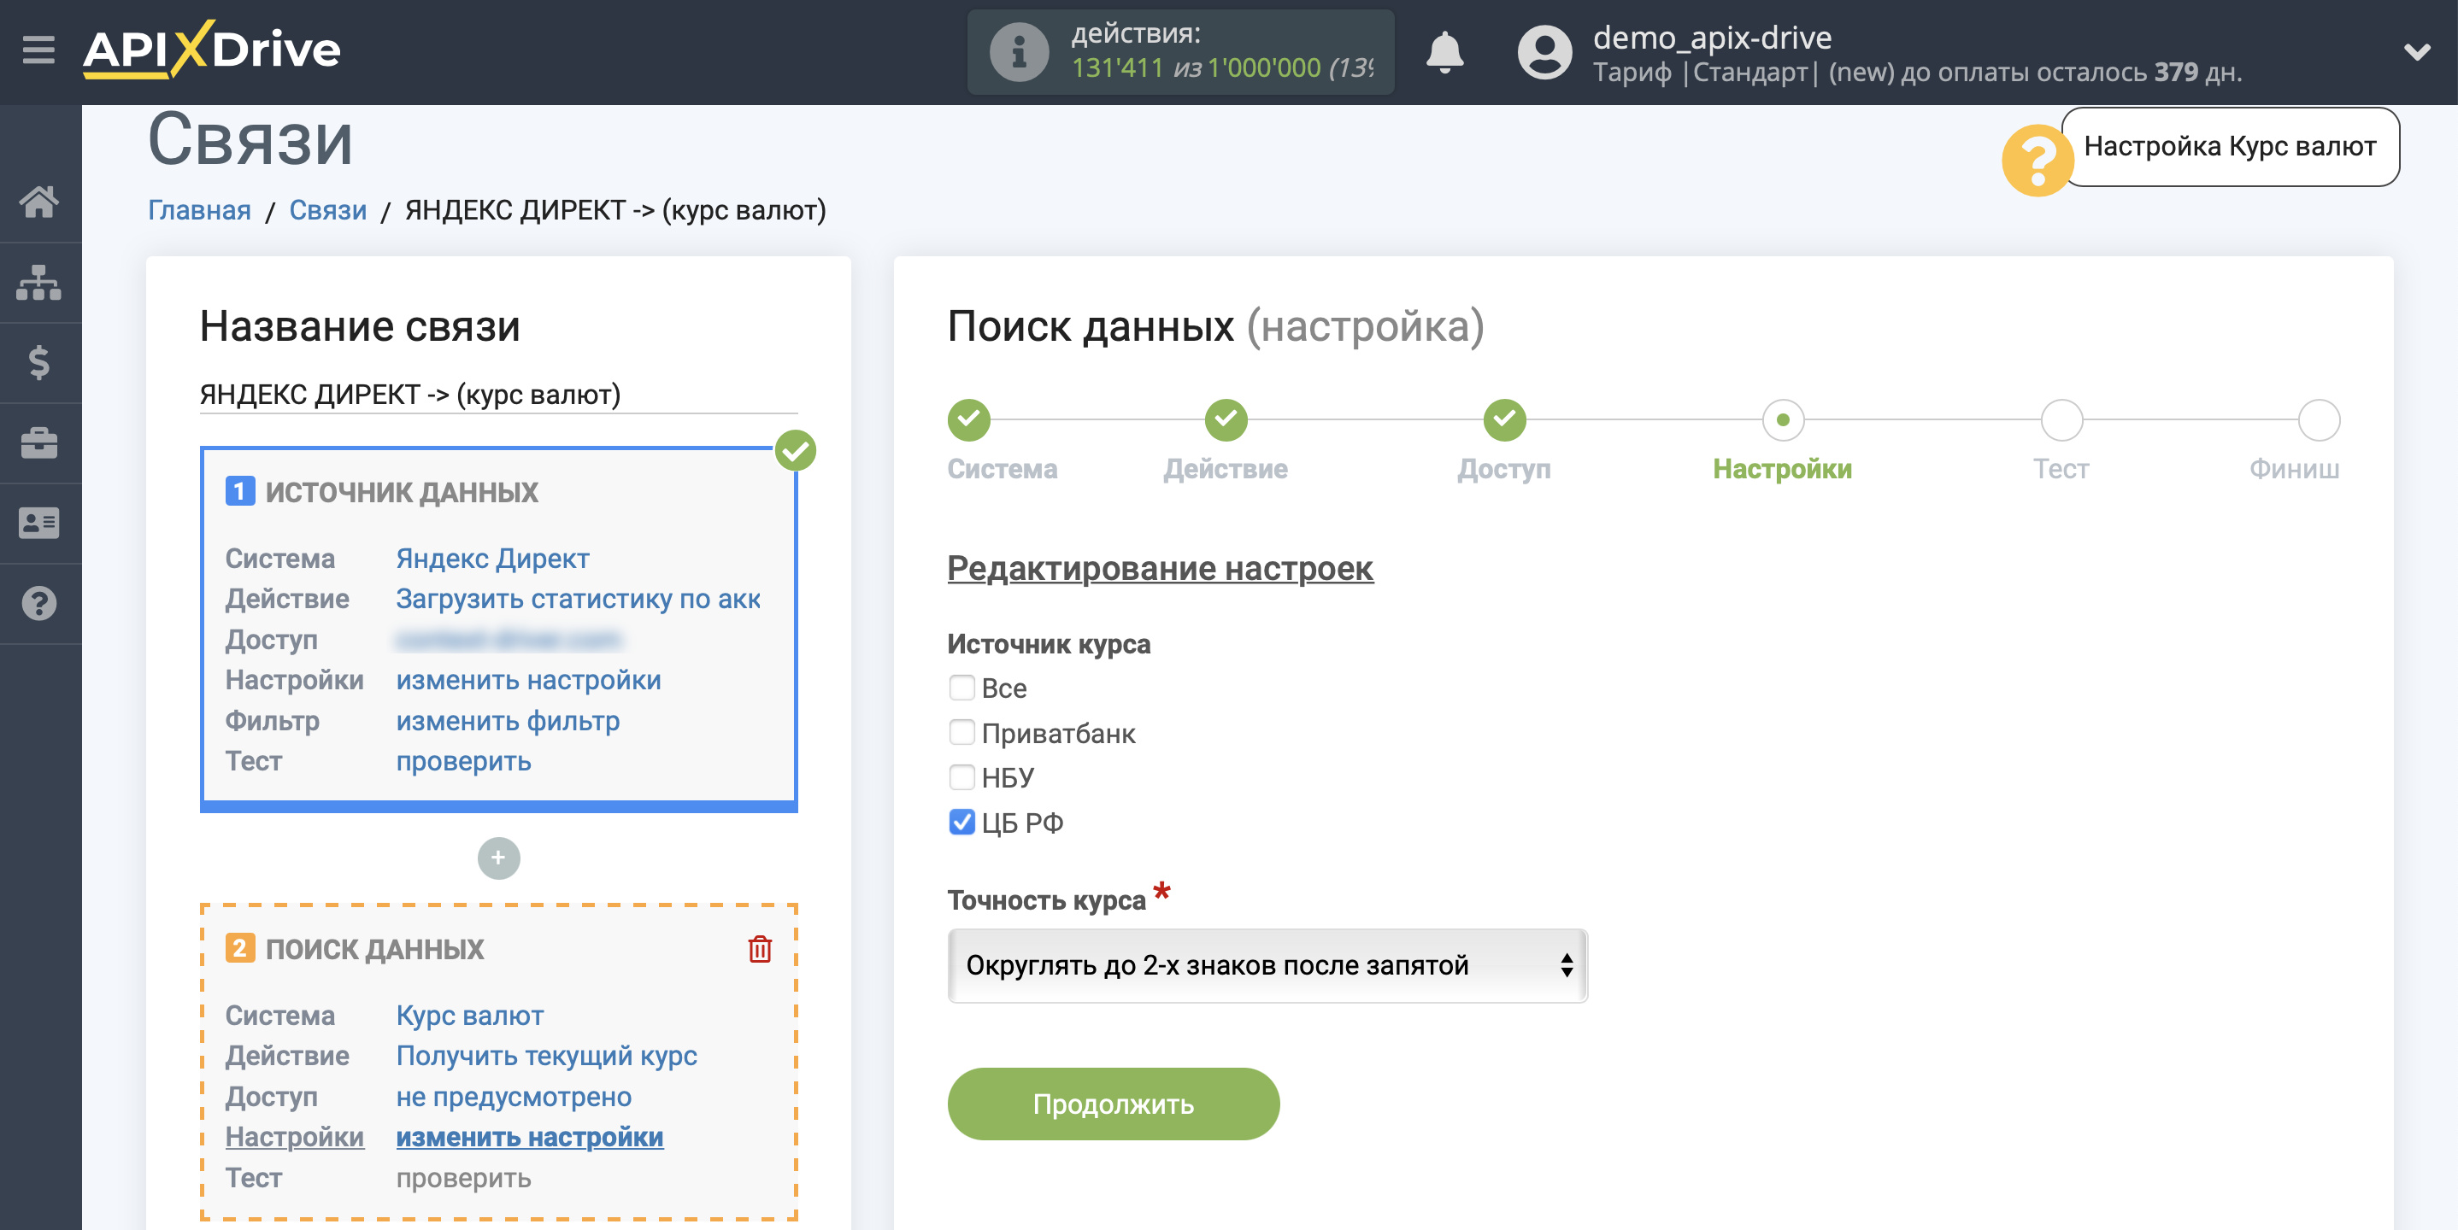Open the Точность курса dropdown
Image resolution: width=2458 pixels, height=1230 pixels.
click(1267, 965)
